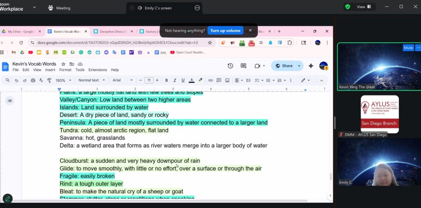Viewport: 421px width, 208px height.
Task: Select the paint format tool
Action: click(49, 80)
